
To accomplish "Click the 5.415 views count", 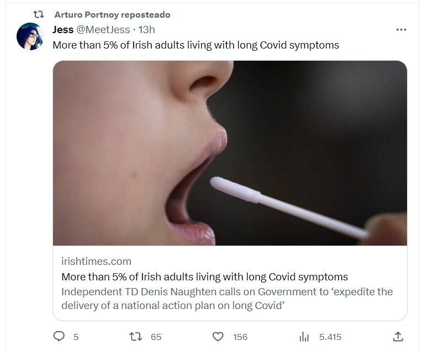I will [x=330, y=337].
